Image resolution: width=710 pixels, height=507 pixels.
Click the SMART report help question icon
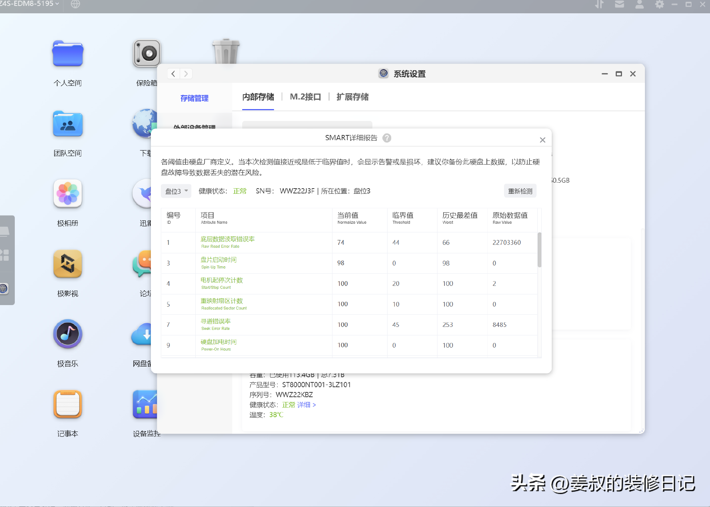387,138
